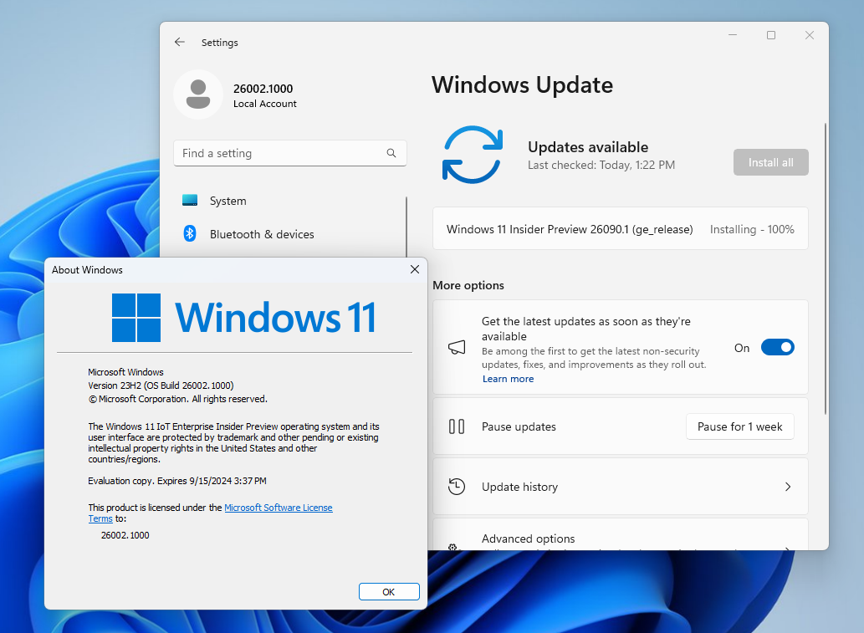864x633 pixels.
Task: Open Microsoft Software License link
Action: [279, 508]
